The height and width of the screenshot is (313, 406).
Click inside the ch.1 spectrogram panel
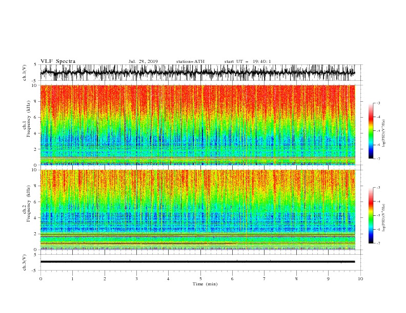pyautogui.click(x=197, y=125)
